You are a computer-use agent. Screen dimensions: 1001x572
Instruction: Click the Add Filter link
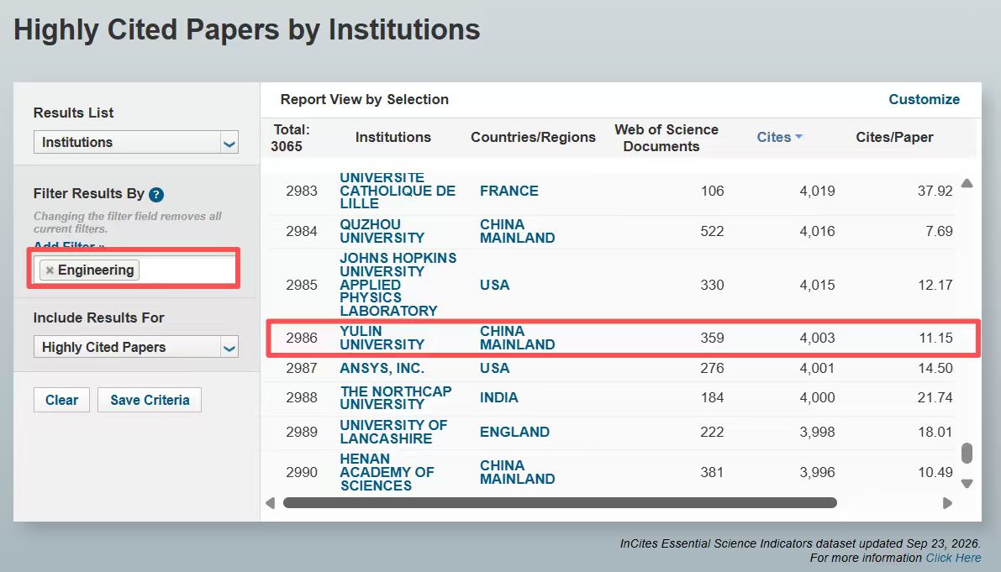(x=69, y=245)
